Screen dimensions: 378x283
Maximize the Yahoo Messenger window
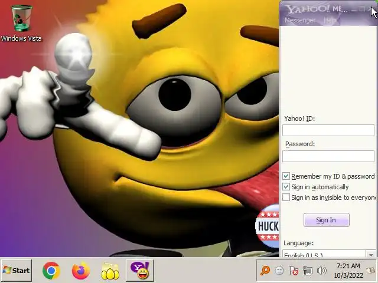pyautogui.click(x=362, y=9)
